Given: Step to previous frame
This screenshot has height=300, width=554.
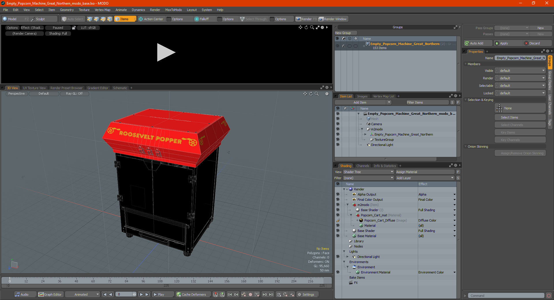Looking at the screenshot, I should (111, 295).
